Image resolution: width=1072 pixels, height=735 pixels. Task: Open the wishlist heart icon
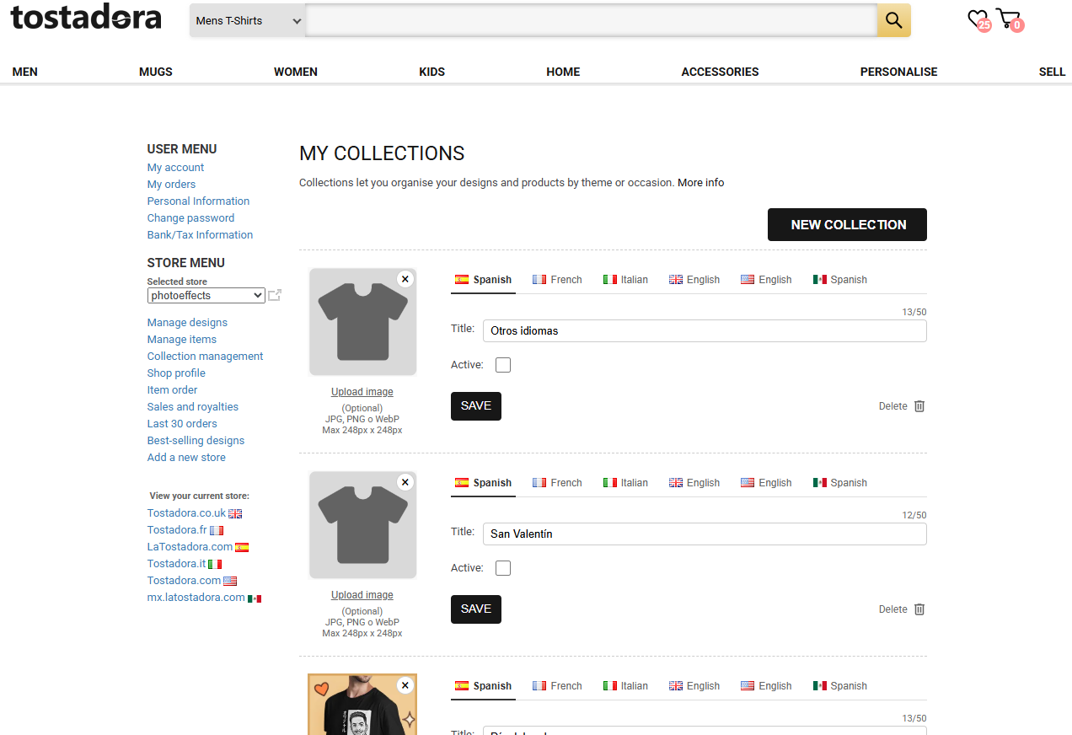point(976,18)
